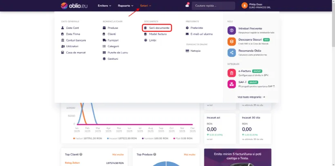
Task: Click the Model factura icon
Action: [145, 34]
